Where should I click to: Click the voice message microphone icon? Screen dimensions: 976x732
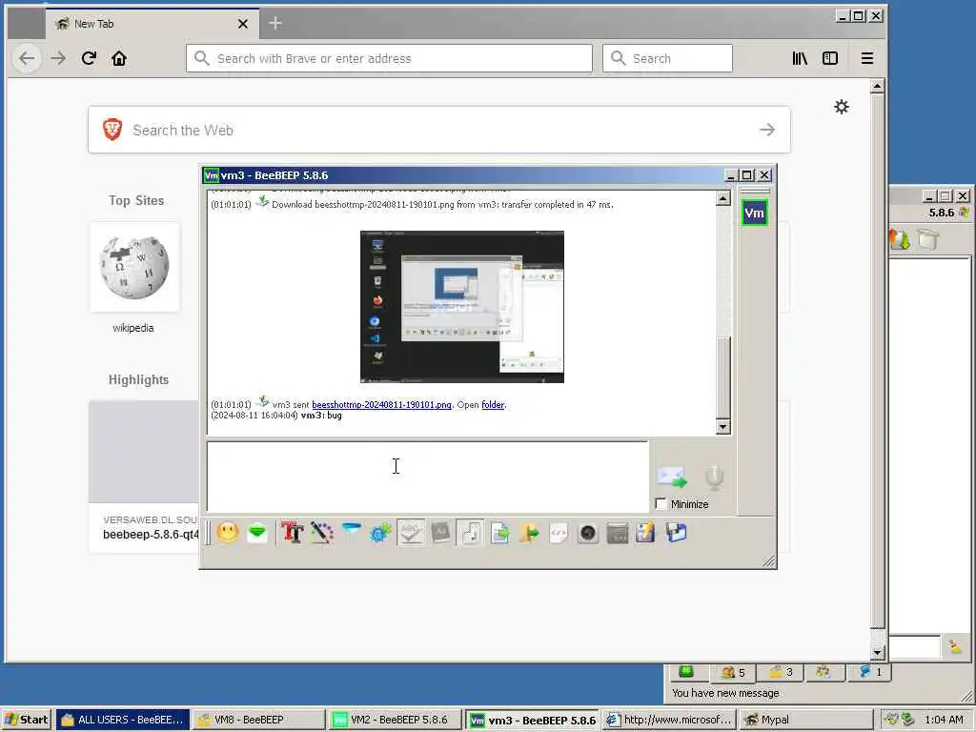click(715, 478)
